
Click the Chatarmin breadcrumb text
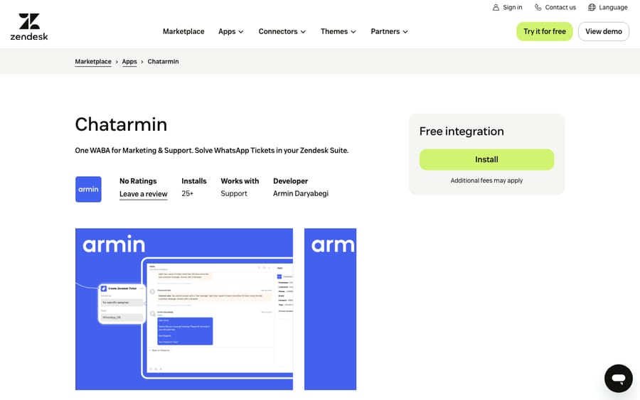[164, 62]
